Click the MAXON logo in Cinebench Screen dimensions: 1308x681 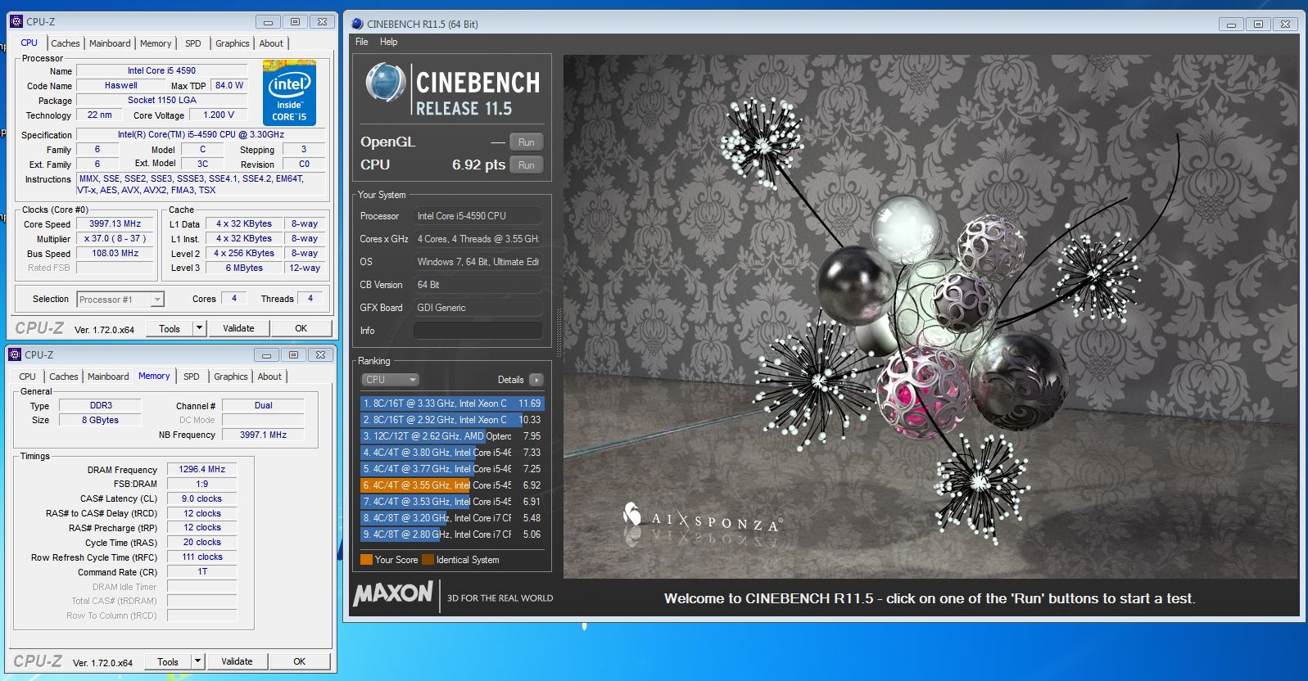pyautogui.click(x=393, y=593)
